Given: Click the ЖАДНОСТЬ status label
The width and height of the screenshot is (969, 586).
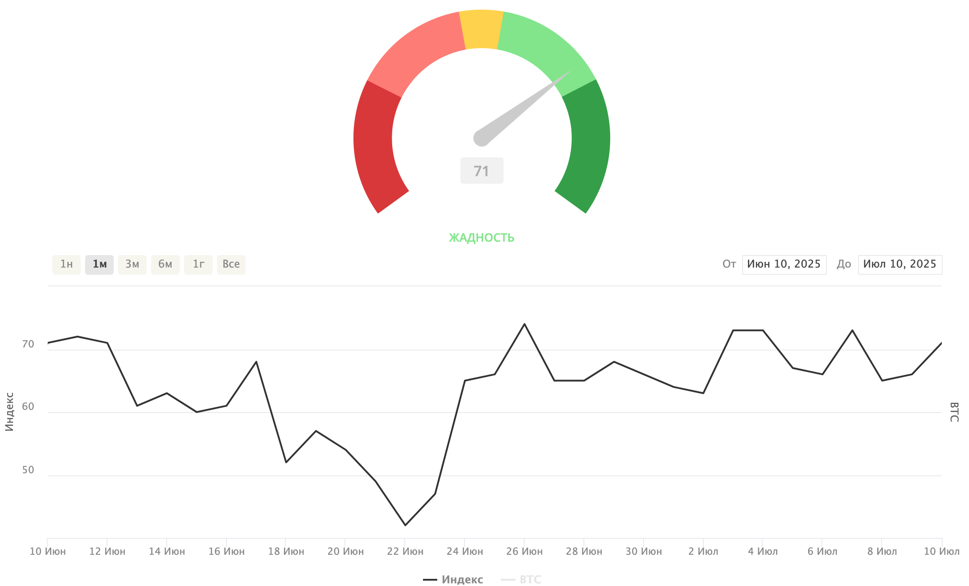Looking at the screenshot, I should click(x=481, y=238).
